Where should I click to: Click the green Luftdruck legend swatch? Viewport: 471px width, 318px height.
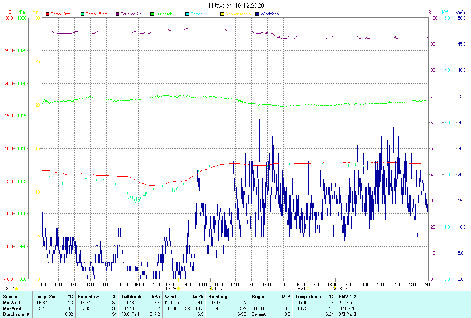tap(152, 14)
